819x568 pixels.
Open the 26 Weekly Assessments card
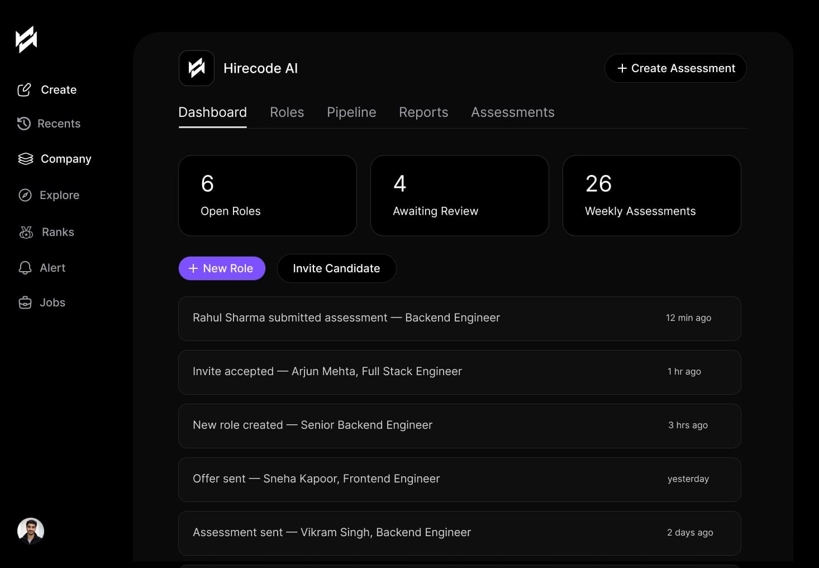652,196
